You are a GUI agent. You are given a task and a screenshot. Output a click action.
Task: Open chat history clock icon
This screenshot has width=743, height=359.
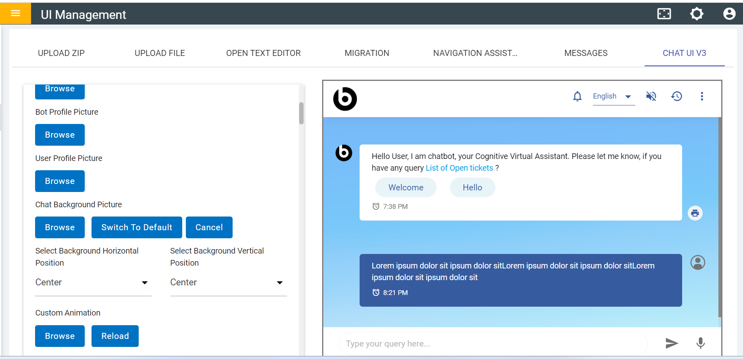(x=676, y=96)
